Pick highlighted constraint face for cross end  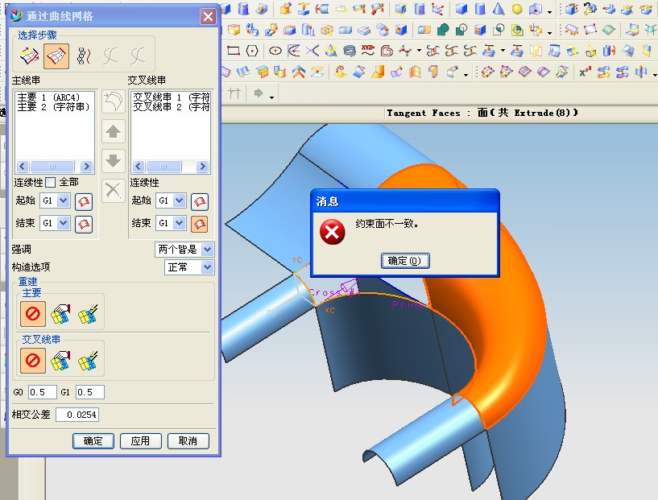tap(200, 224)
